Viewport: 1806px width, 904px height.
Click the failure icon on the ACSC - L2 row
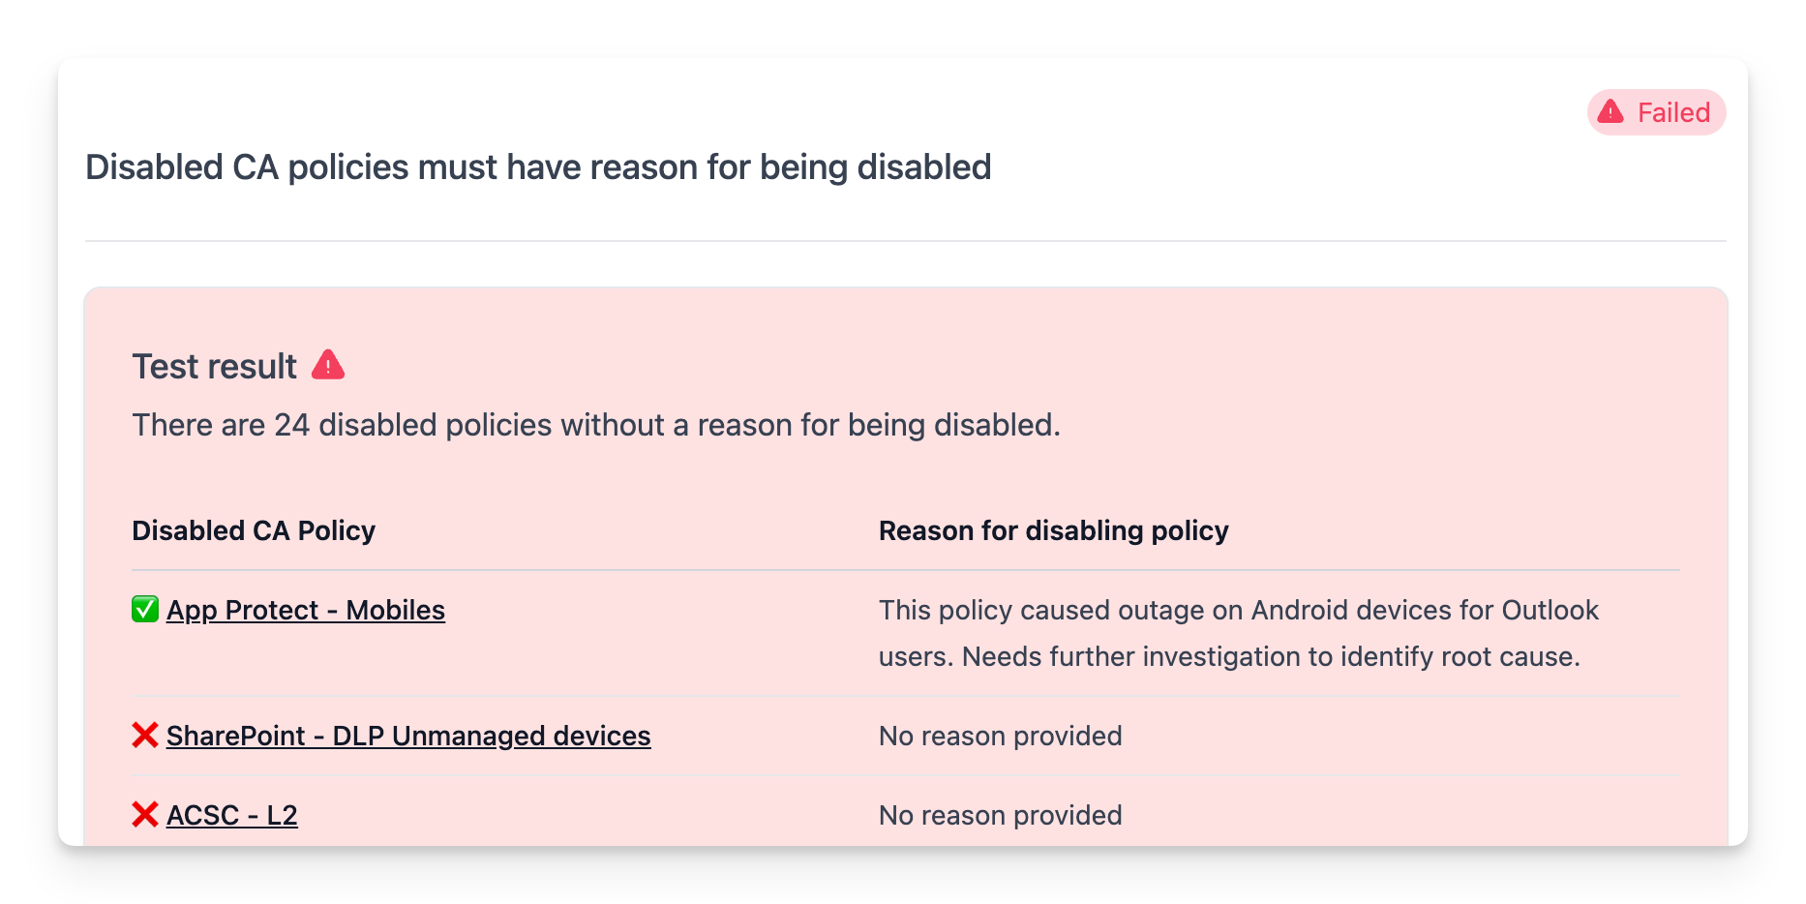pos(145,815)
